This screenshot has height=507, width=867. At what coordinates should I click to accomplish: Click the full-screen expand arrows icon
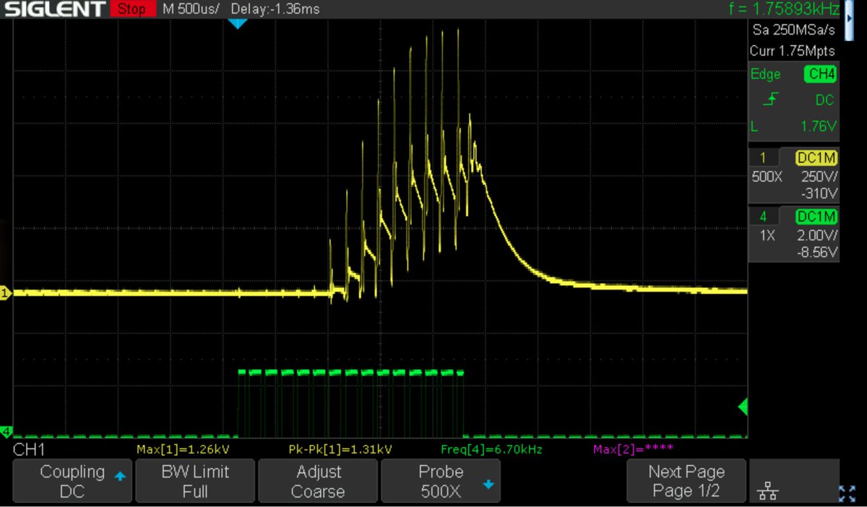click(x=847, y=495)
